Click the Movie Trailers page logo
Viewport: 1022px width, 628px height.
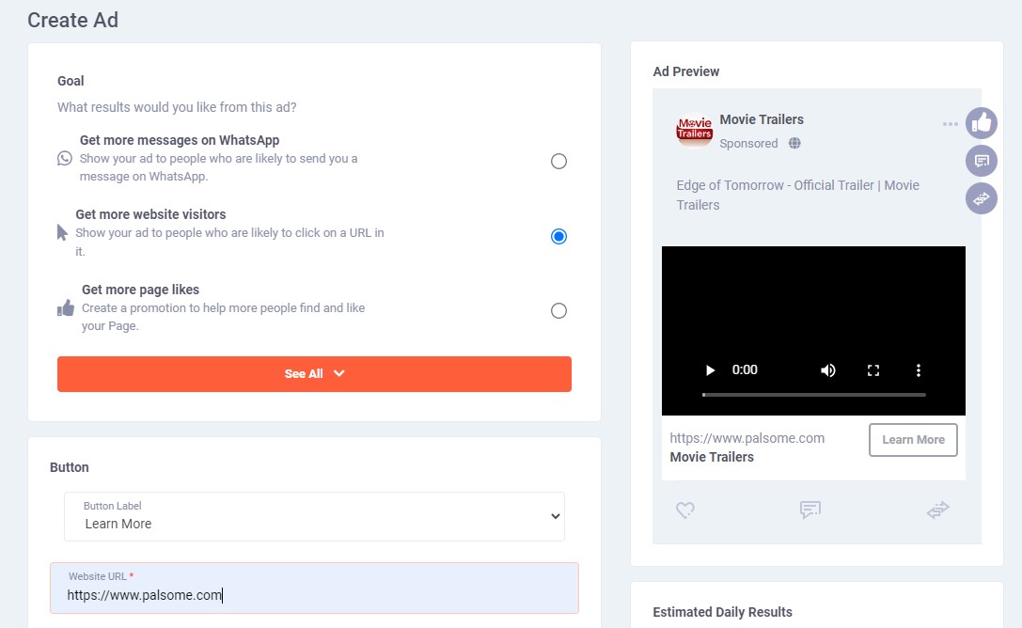tap(695, 131)
